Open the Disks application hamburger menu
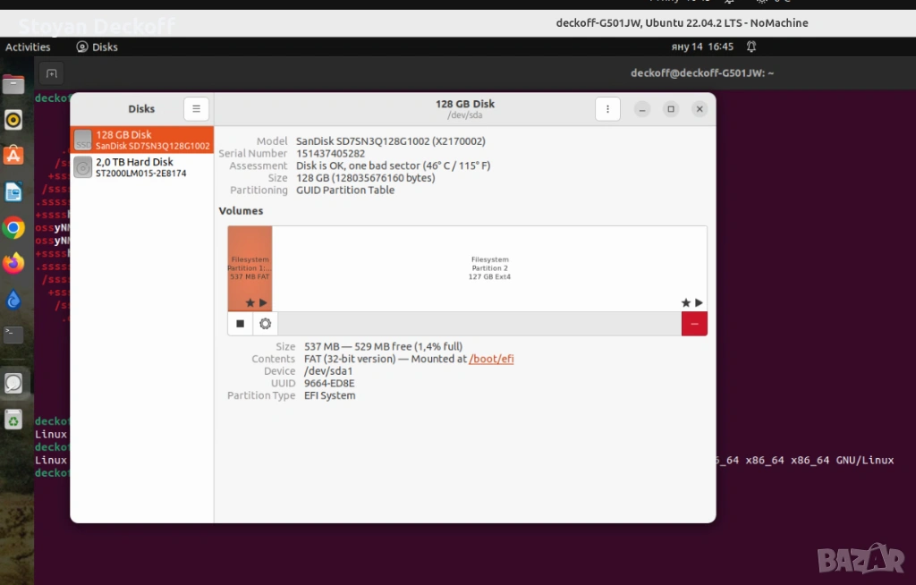 (x=196, y=109)
